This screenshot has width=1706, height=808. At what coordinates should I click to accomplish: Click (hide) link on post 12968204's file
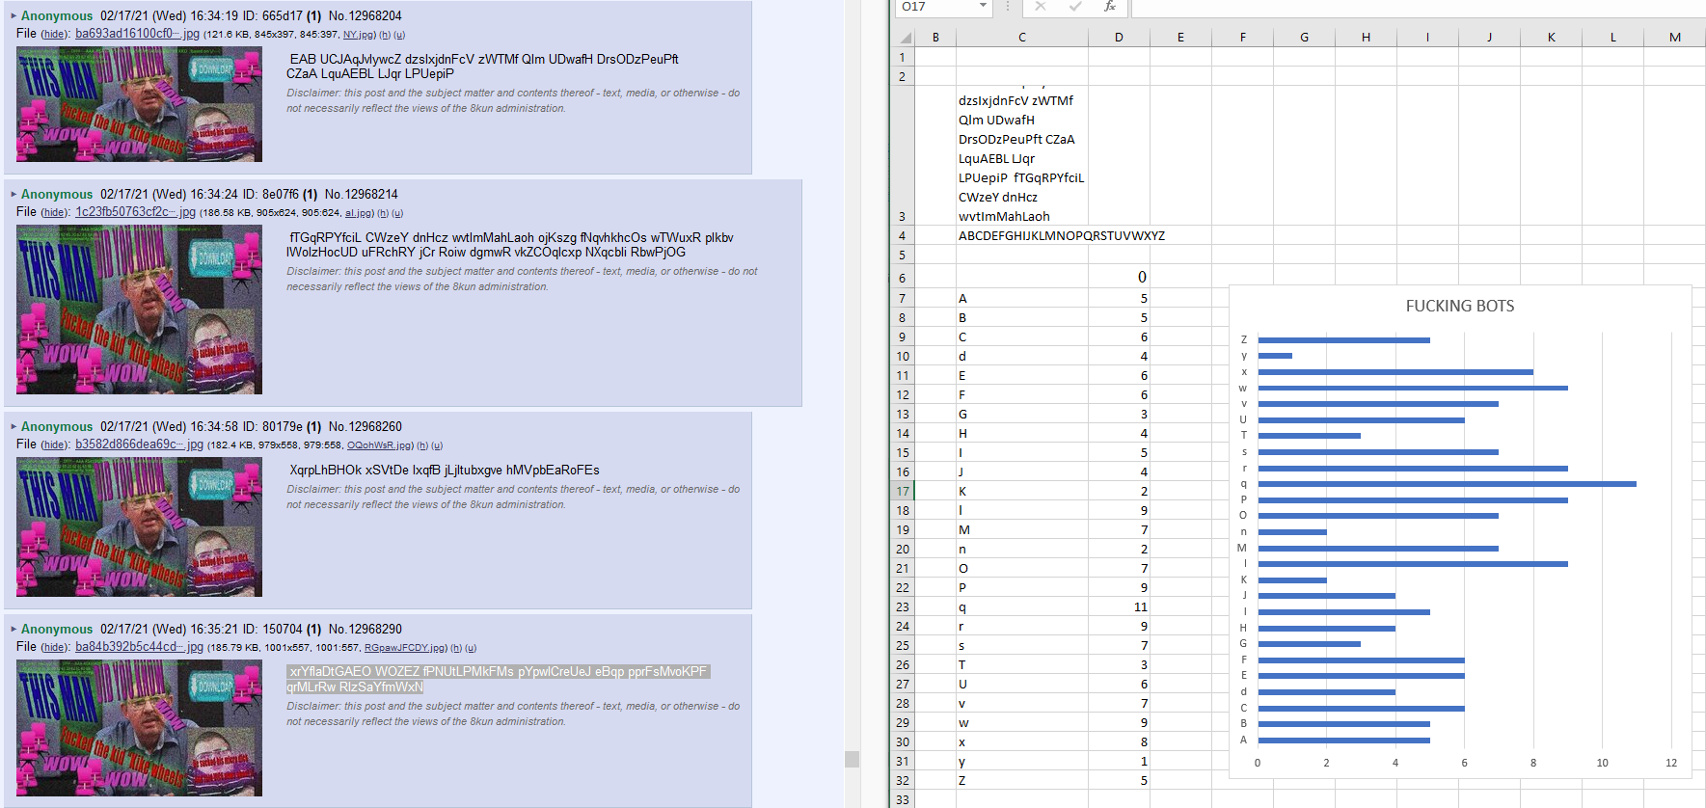pyautogui.click(x=55, y=35)
